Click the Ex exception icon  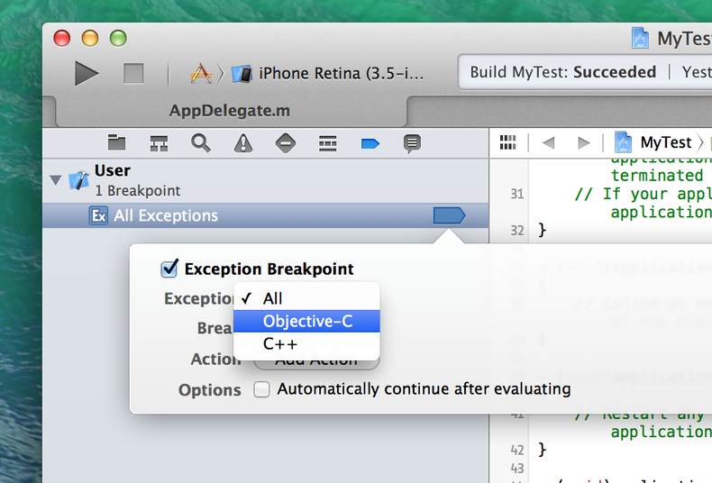(x=98, y=215)
